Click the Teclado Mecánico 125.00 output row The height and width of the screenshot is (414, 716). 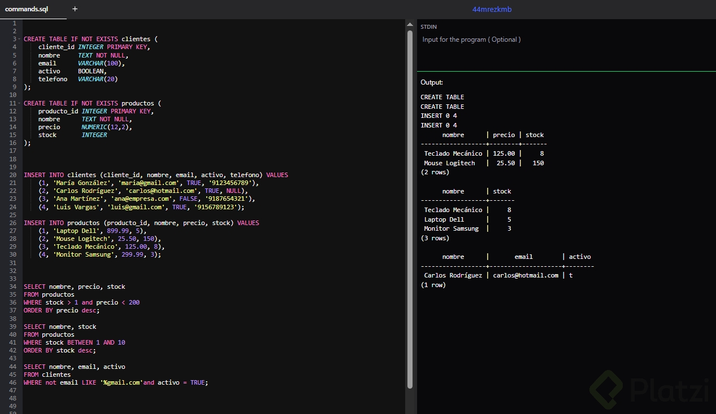pyautogui.click(x=484, y=153)
